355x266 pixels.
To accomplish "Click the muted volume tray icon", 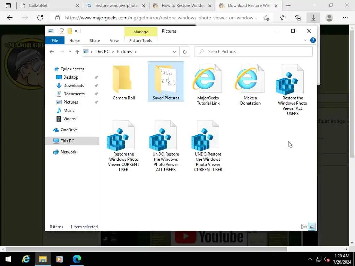I will pyautogui.click(x=327, y=259).
